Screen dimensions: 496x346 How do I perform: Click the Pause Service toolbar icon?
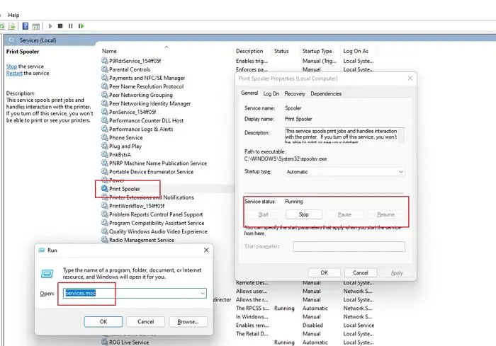click(x=70, y=26)
